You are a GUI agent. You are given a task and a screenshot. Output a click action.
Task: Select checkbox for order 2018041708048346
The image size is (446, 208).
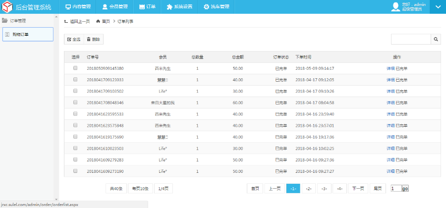[x=75, y=103]
